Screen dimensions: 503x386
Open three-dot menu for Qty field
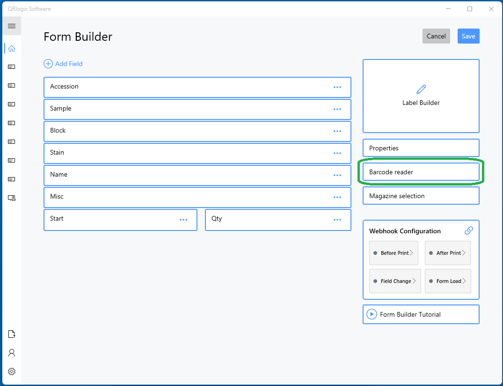coord(337,220)
